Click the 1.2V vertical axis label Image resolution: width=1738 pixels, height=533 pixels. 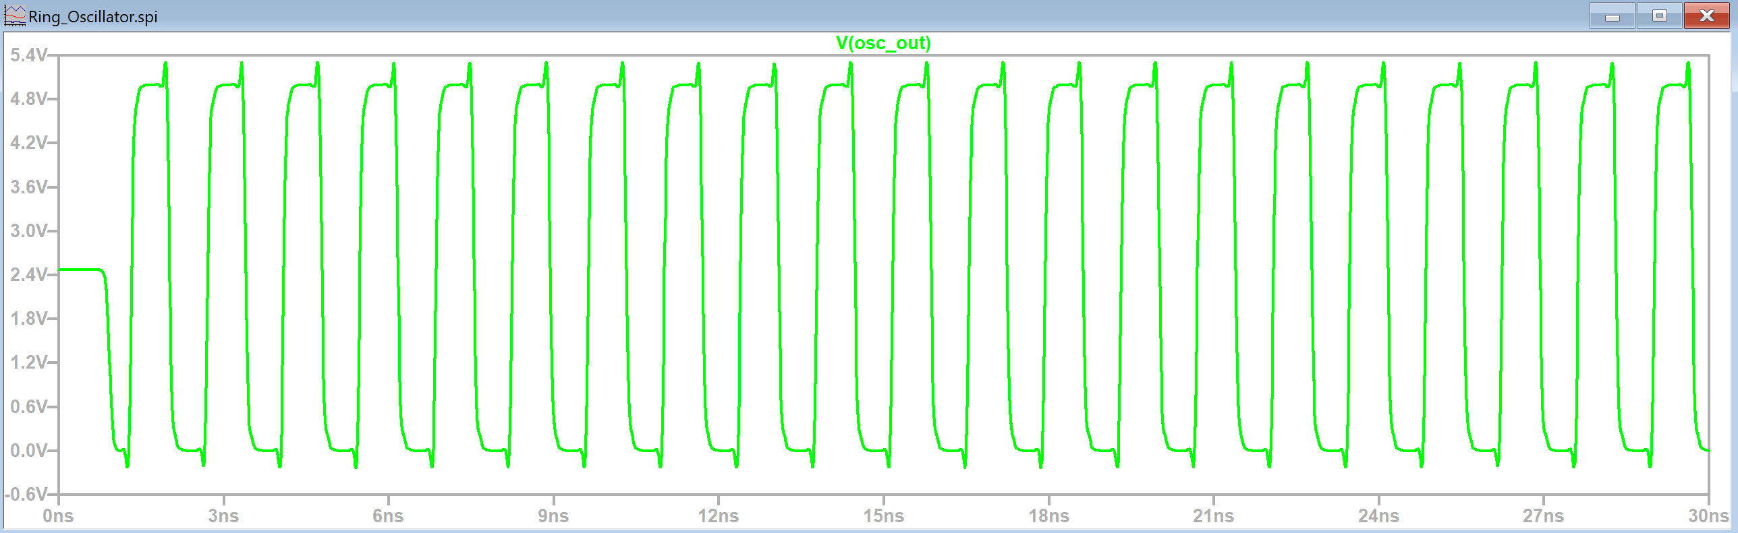(x=28, y=363)
